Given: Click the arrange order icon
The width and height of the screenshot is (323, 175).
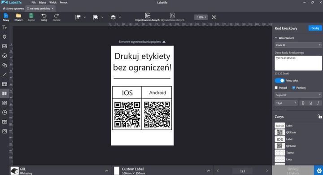Looking at the screenshot, I should point(96,17).
